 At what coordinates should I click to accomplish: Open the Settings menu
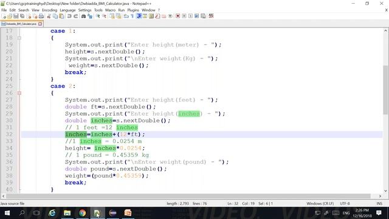pos(84,10)
